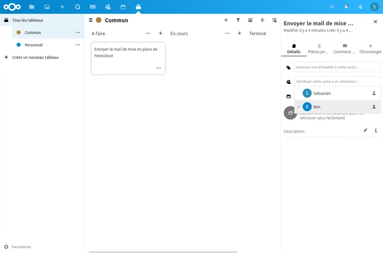383x253 pixels.
Task: Select Sebastien in the user dropdown
Action: pyautogui.click(x=338, y=93)
